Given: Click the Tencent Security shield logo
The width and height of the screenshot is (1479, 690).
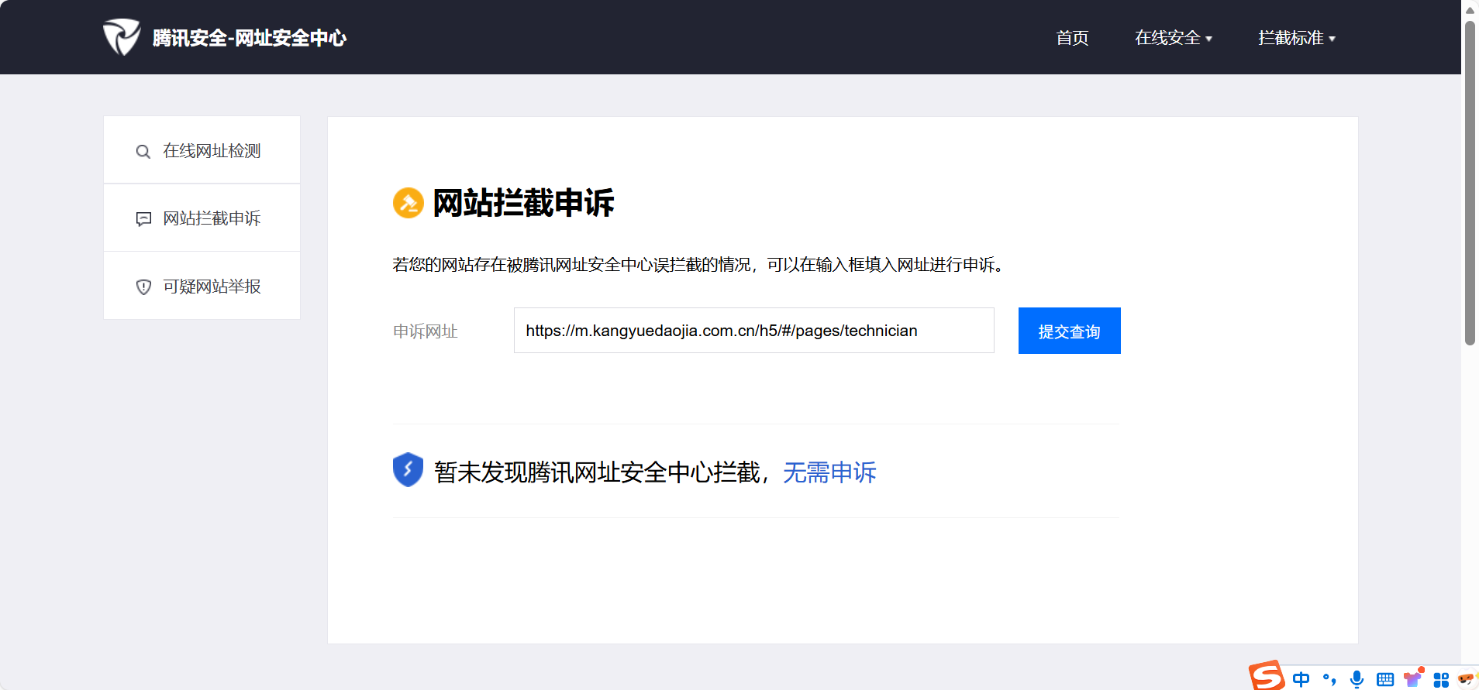Looking at the screenshot, I should [122, 37].
